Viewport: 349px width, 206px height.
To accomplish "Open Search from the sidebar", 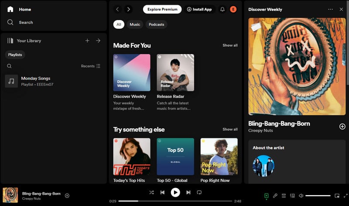I will click(x=20, y=22).
